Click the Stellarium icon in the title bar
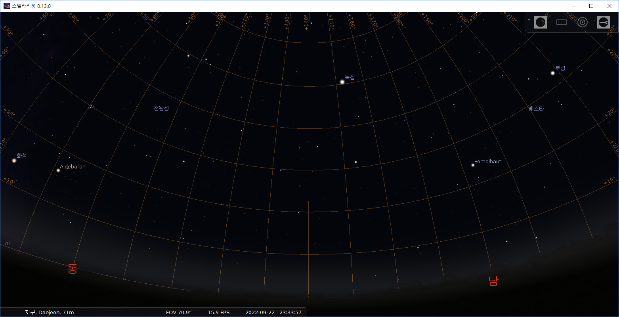Screen dimensions: 619x317 click(6, 6)
